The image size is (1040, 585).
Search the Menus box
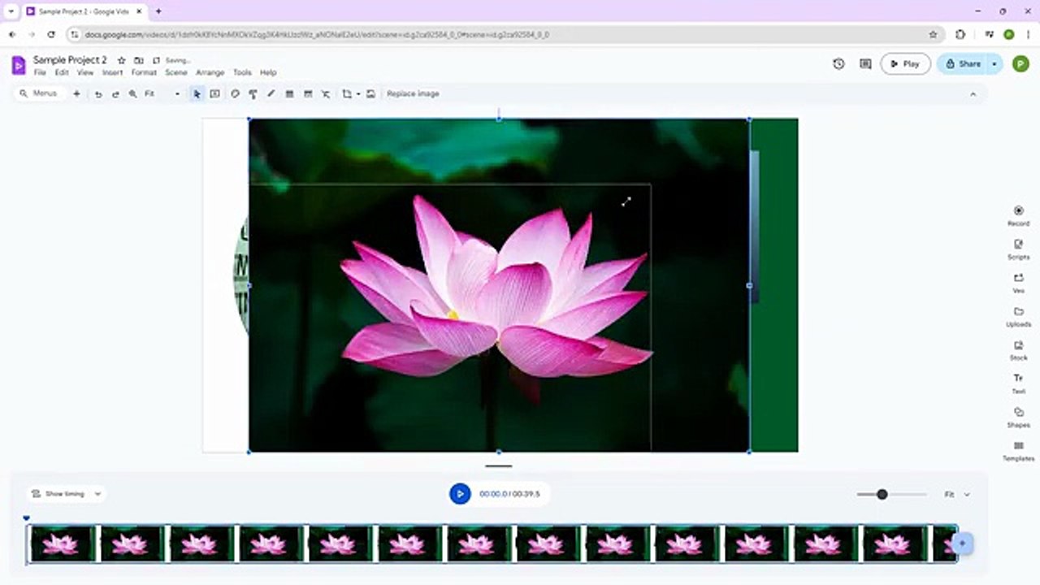(x=39, y=94)
